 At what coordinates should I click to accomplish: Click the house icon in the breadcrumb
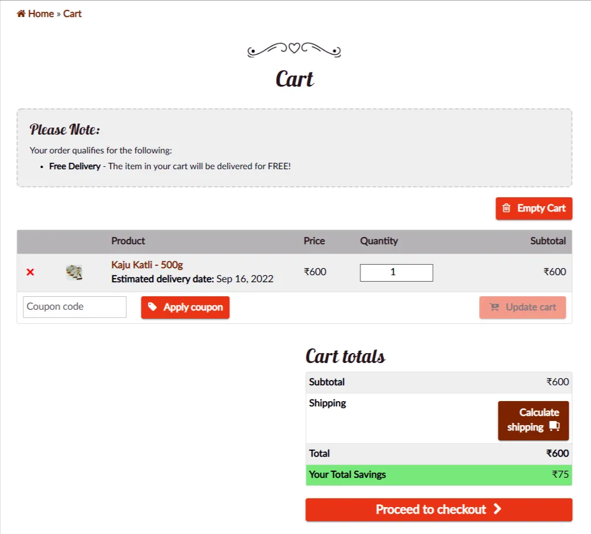(x=21, y=13)
